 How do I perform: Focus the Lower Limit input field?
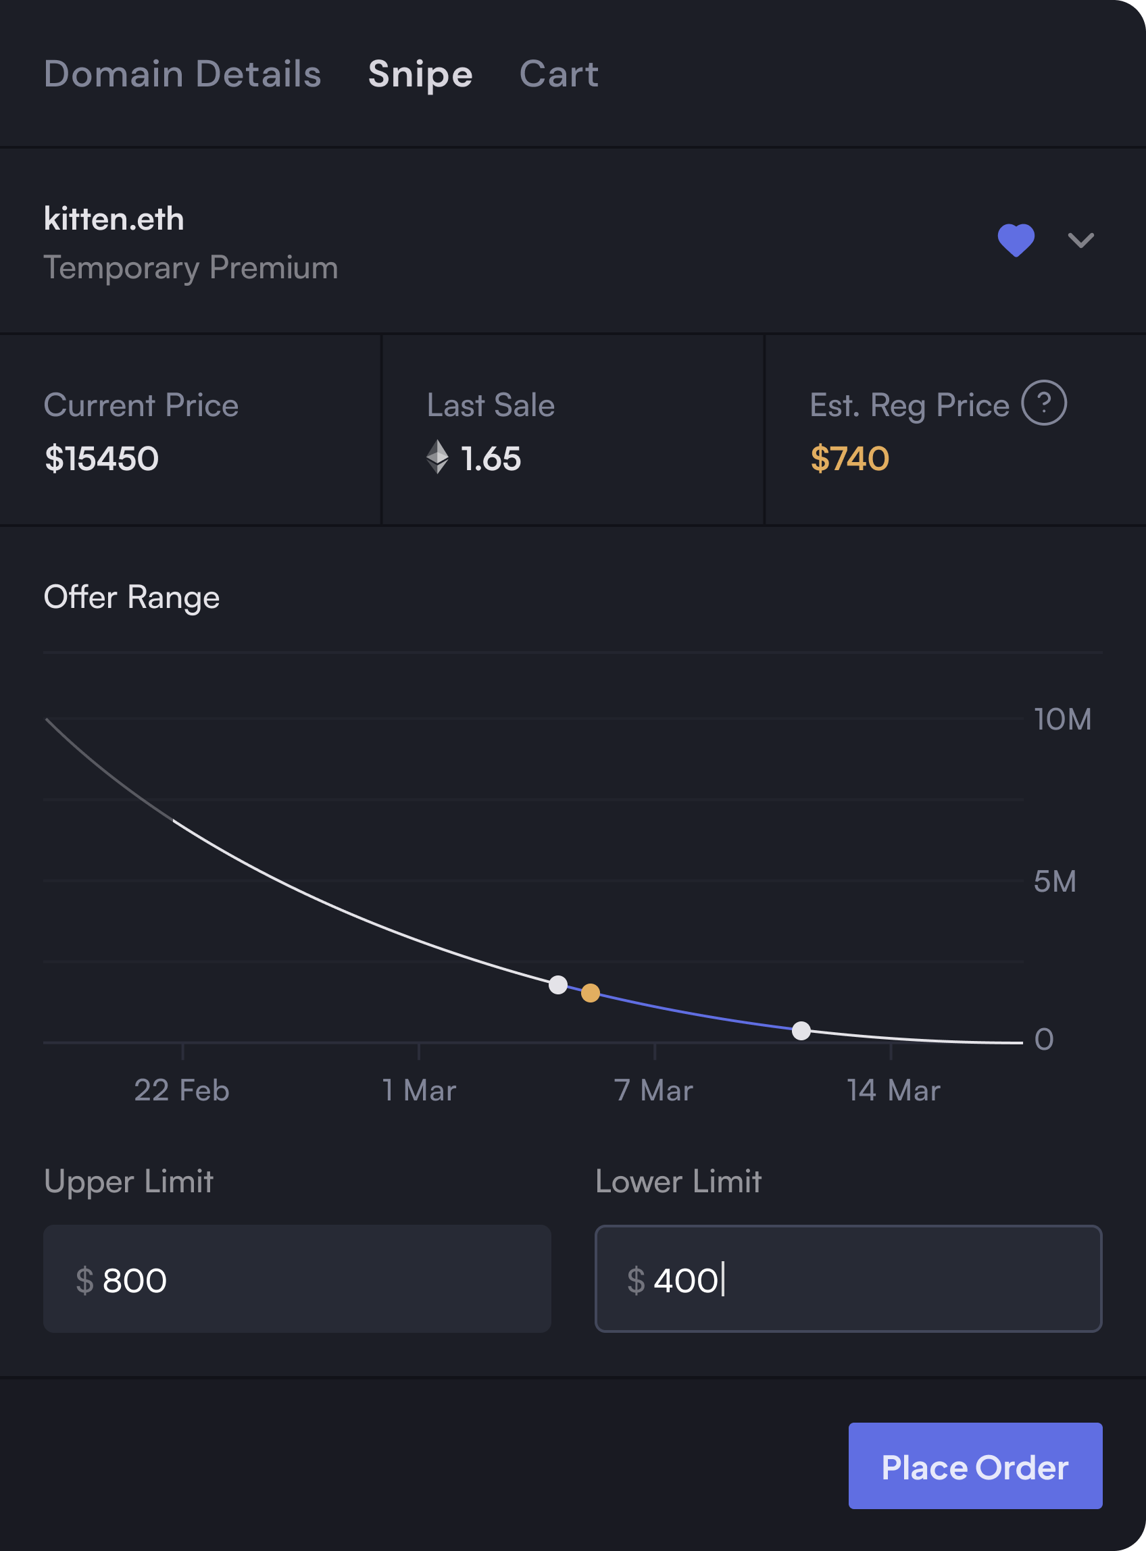tap(848, 1279)
